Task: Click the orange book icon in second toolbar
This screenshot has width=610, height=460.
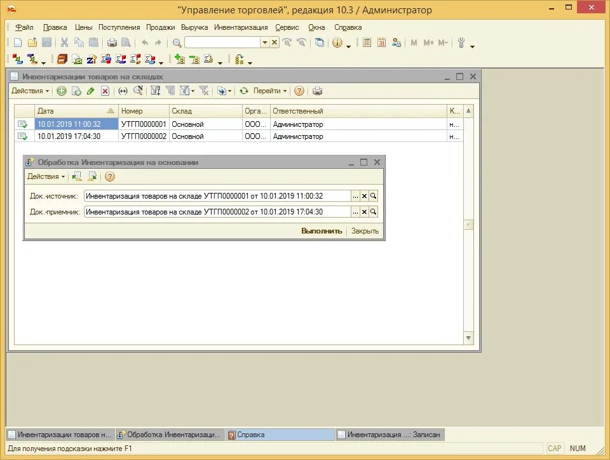Action: pos(62,59)
